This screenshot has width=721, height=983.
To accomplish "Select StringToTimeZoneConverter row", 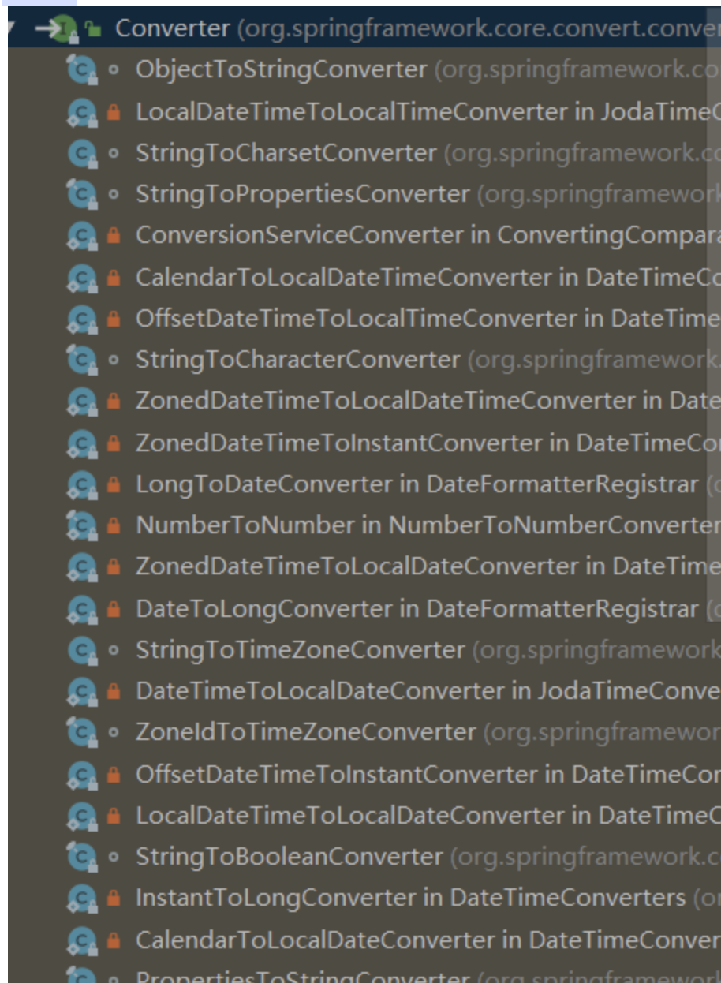I will [428, 649].
